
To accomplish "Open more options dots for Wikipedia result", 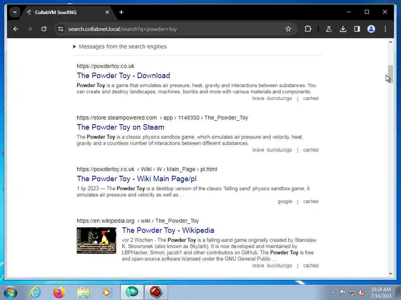I will click(x=298, y=266).
